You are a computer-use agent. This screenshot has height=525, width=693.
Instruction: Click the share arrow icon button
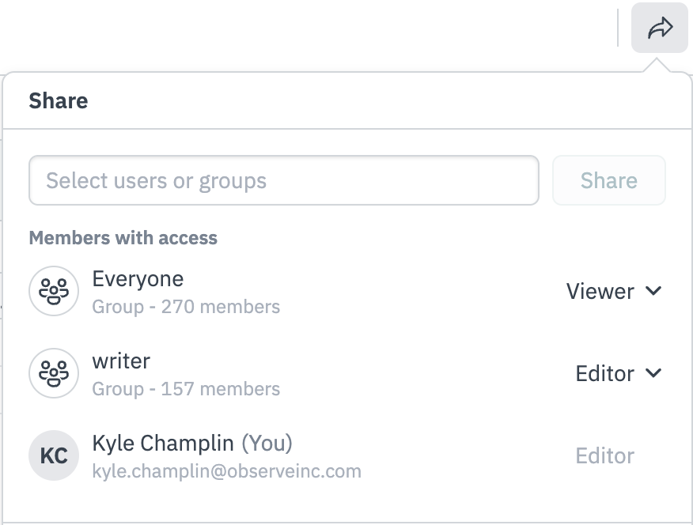[x=659, y=29]
